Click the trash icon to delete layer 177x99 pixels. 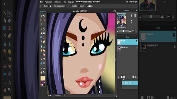[x=135, y=77]
